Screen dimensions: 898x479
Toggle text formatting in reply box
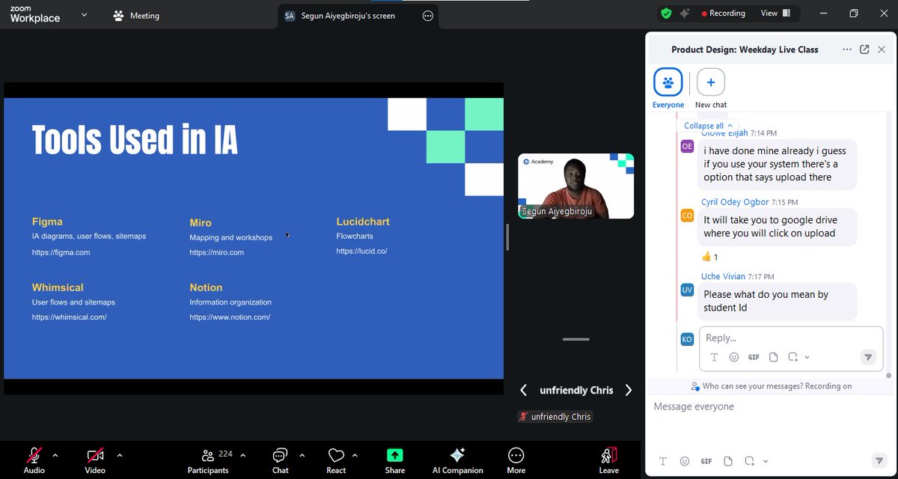tap(714, 357)
